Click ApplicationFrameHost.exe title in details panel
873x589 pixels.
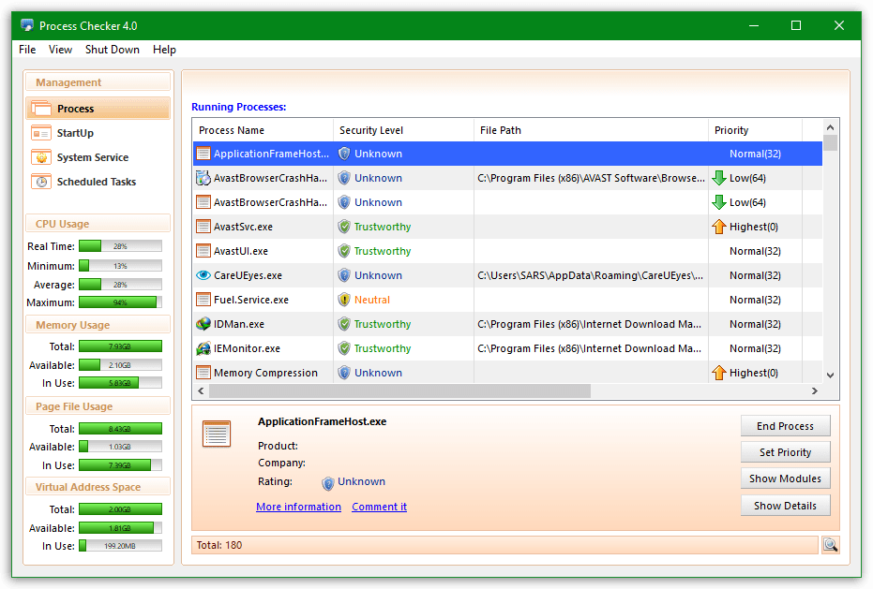[x=322, y=421]
